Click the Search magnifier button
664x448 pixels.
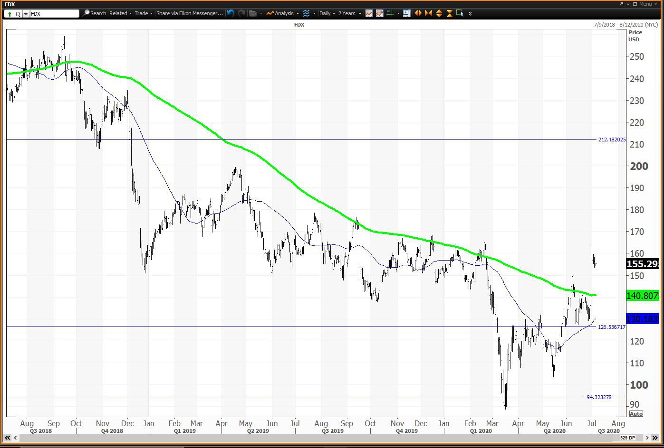pos(94,13)
